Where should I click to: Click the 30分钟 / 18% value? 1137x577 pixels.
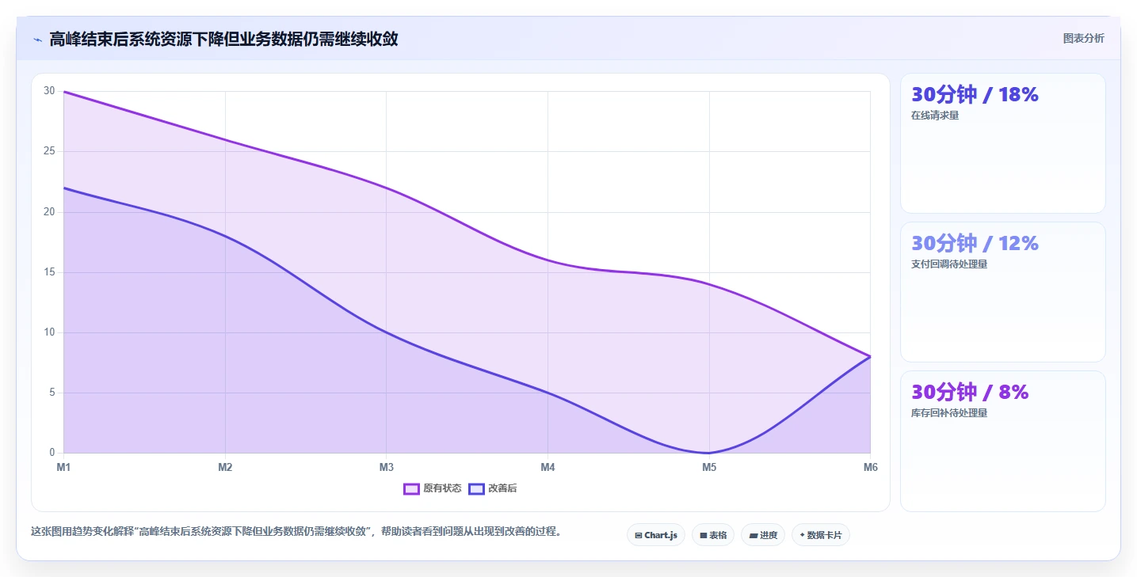[x=975, y=94]
